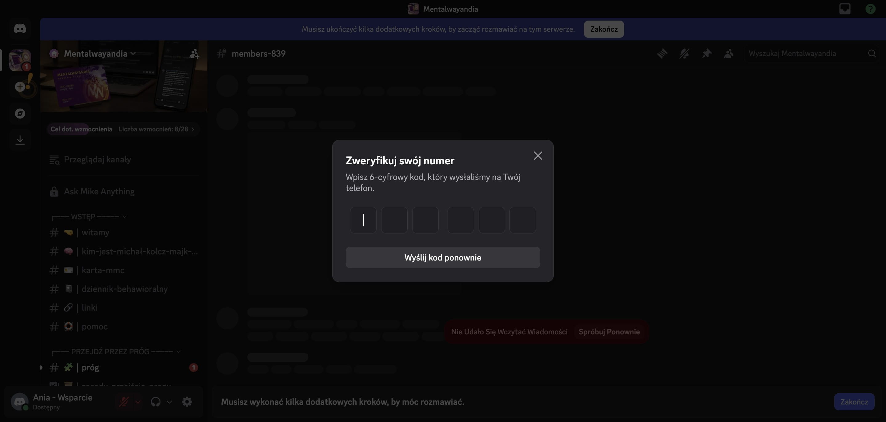886x422 pixels.
Task: Click the members-839 channel title
Action: click(x=259, y=54)
